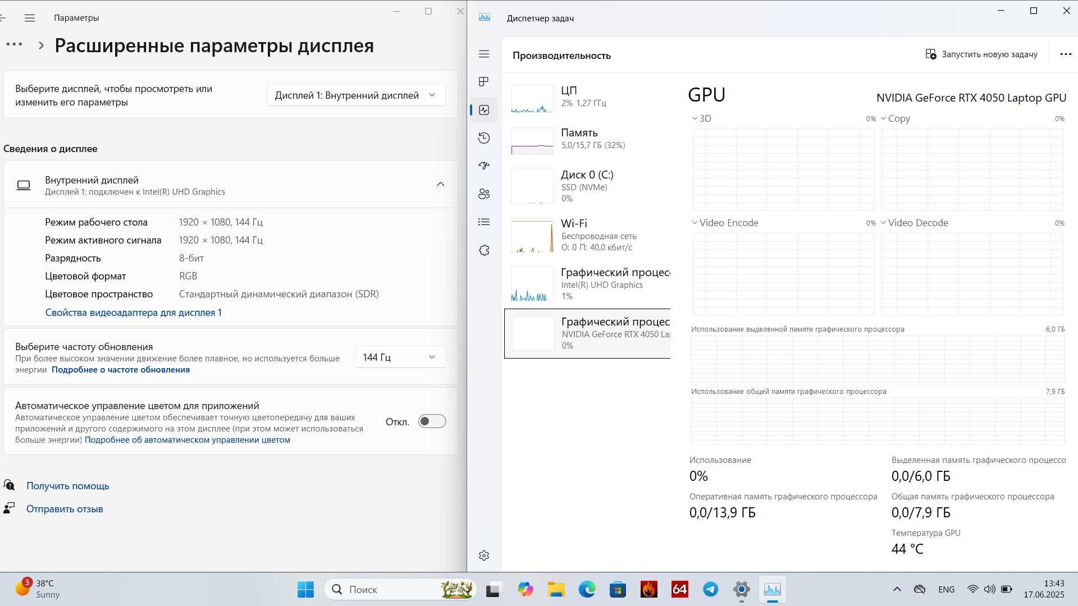Select Intel(R) UHD Graphics GPU item
This screenshot has width=1078, height=606.
587,284
